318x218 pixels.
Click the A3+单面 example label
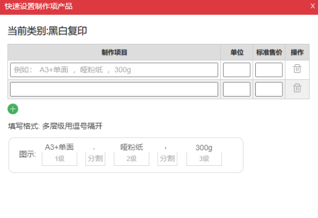pos(59,147)
